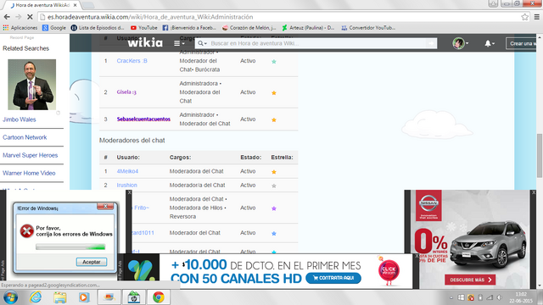Viewport: 543px width, 305px height.
Task: Click the page vertical scrollbar thumb
Action: pyautogui.click(x=540, y=156)
